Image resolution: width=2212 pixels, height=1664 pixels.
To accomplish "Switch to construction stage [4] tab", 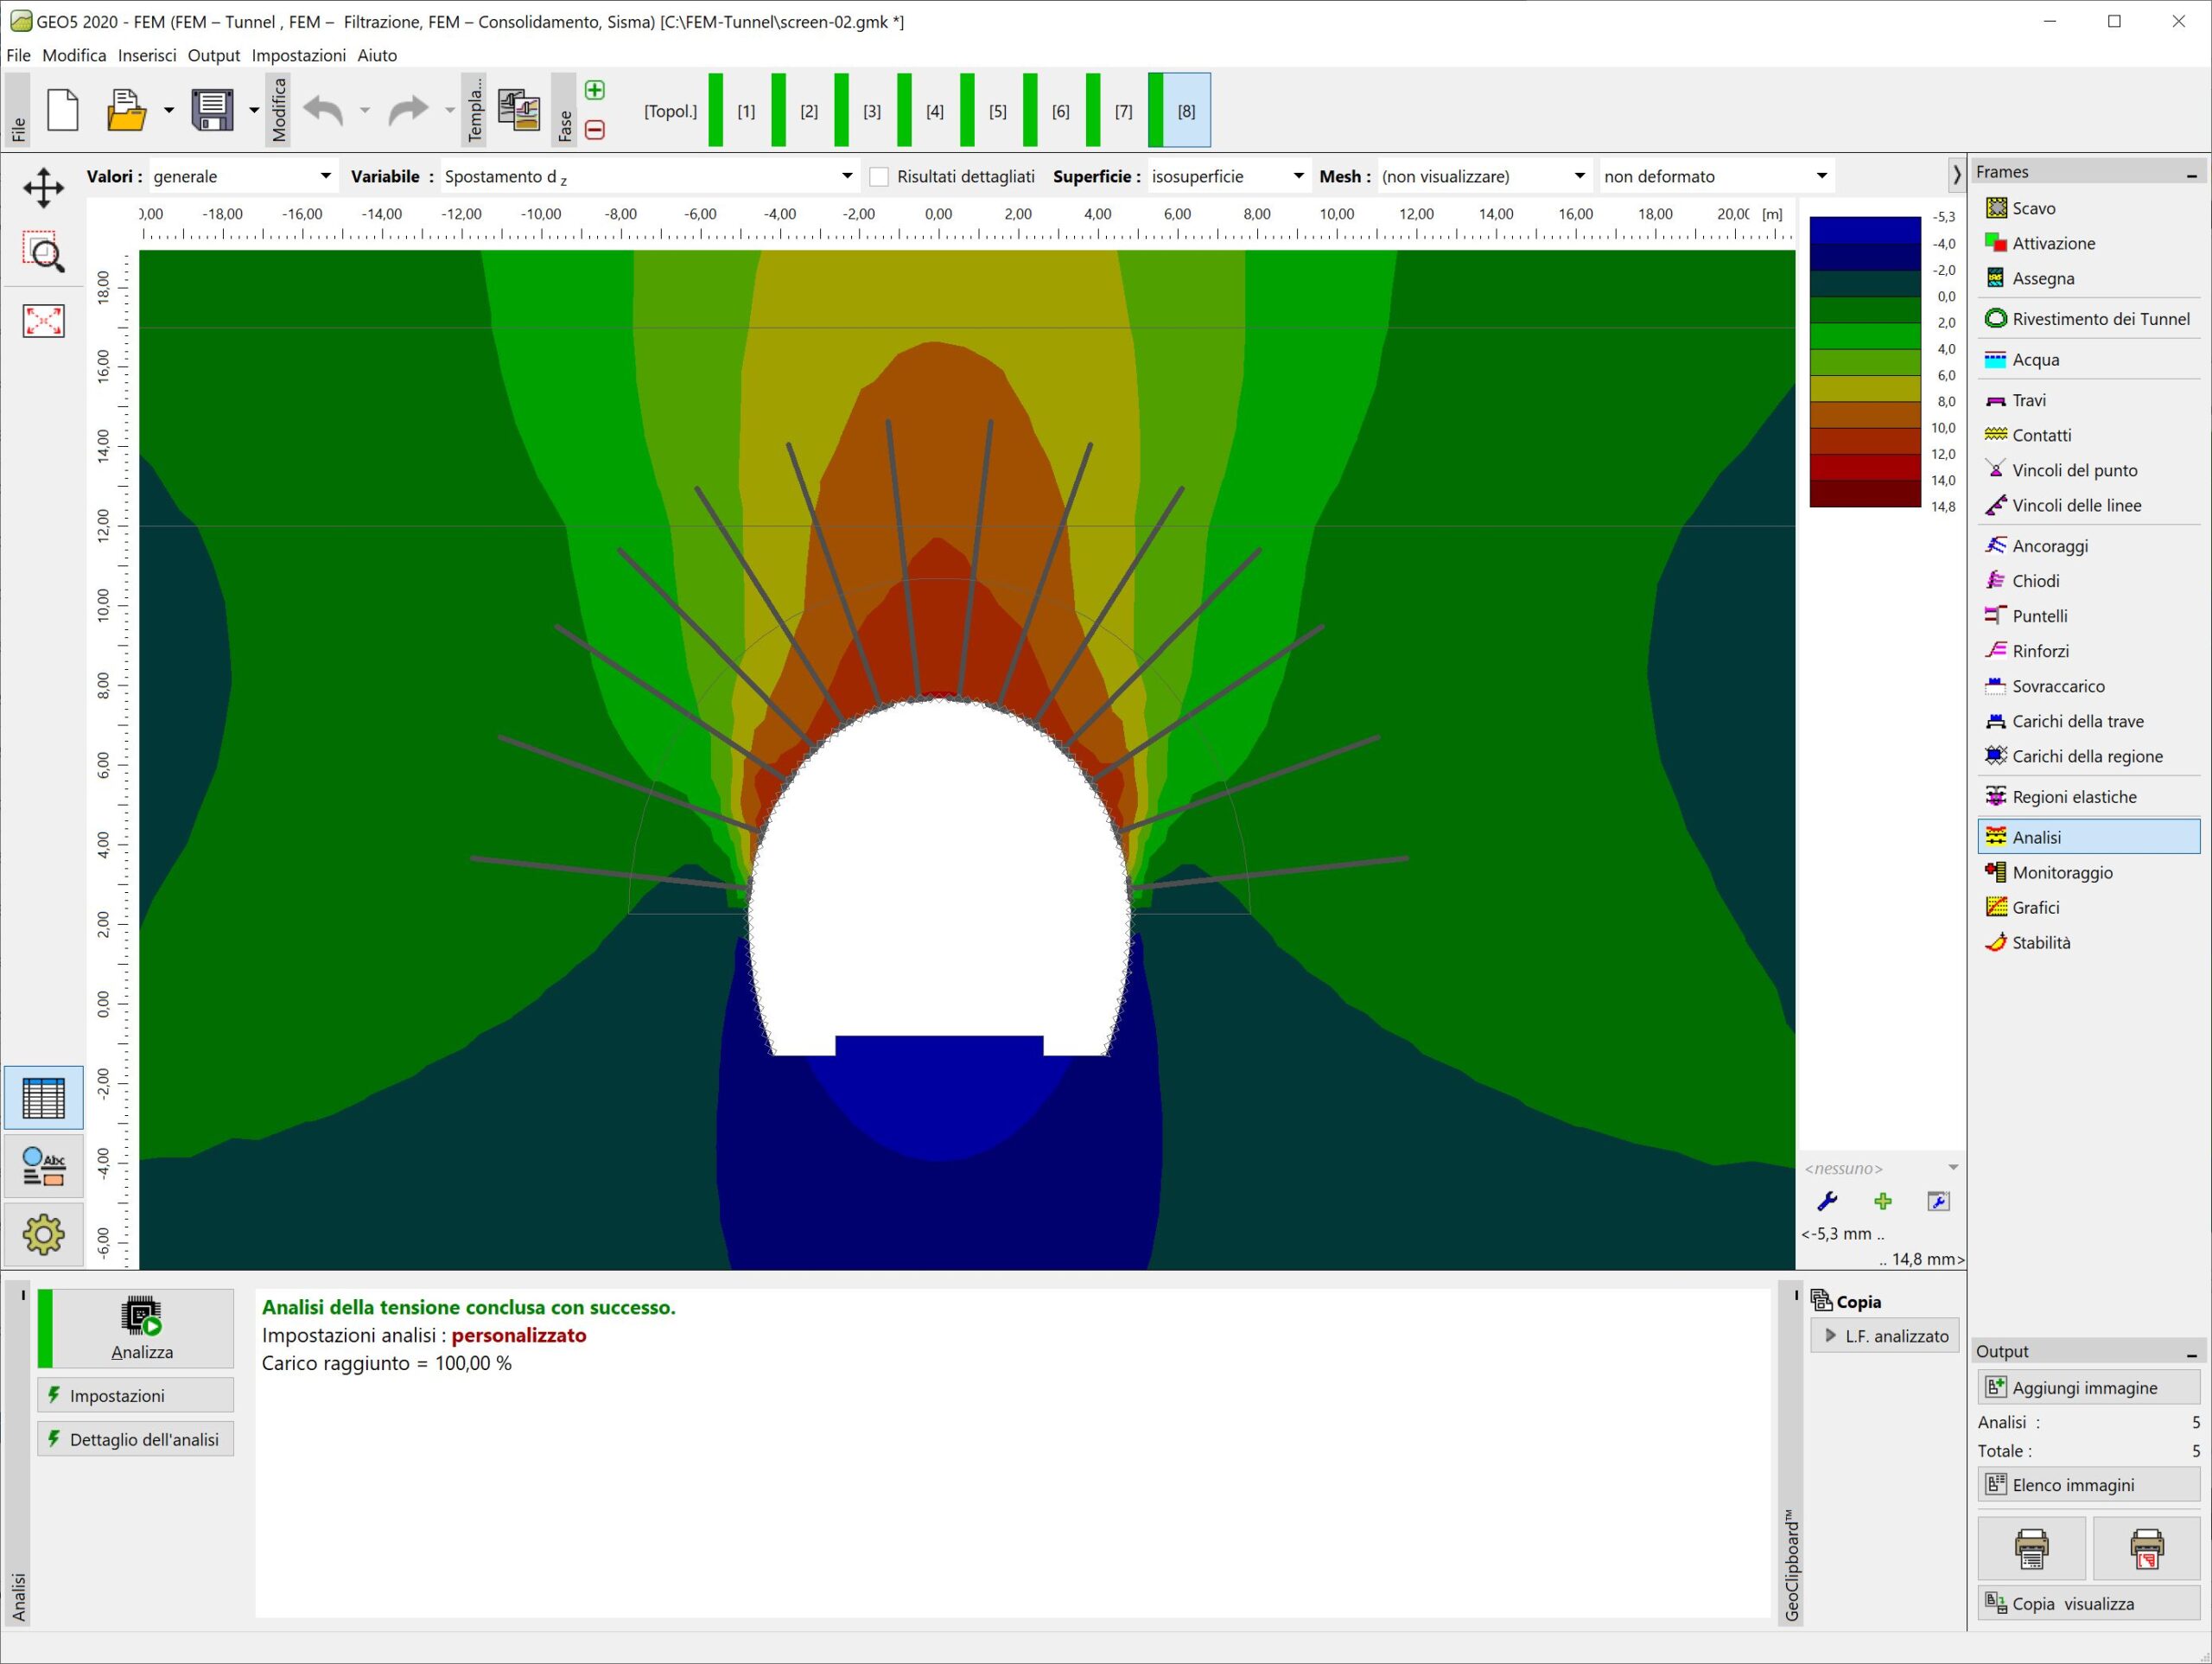I will point(934,111).
